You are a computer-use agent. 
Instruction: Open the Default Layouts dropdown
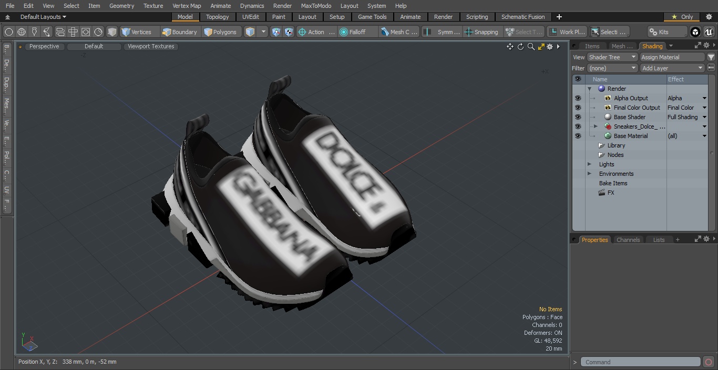coord(43,17)
